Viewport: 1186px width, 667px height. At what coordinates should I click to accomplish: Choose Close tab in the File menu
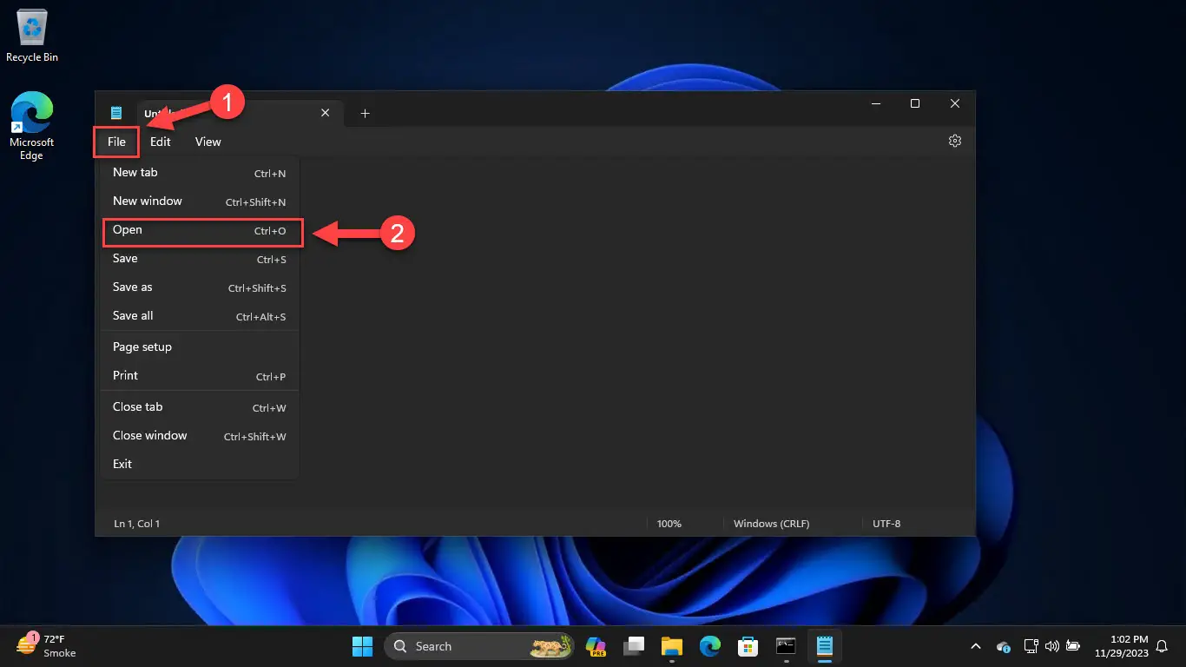point(200,407)
